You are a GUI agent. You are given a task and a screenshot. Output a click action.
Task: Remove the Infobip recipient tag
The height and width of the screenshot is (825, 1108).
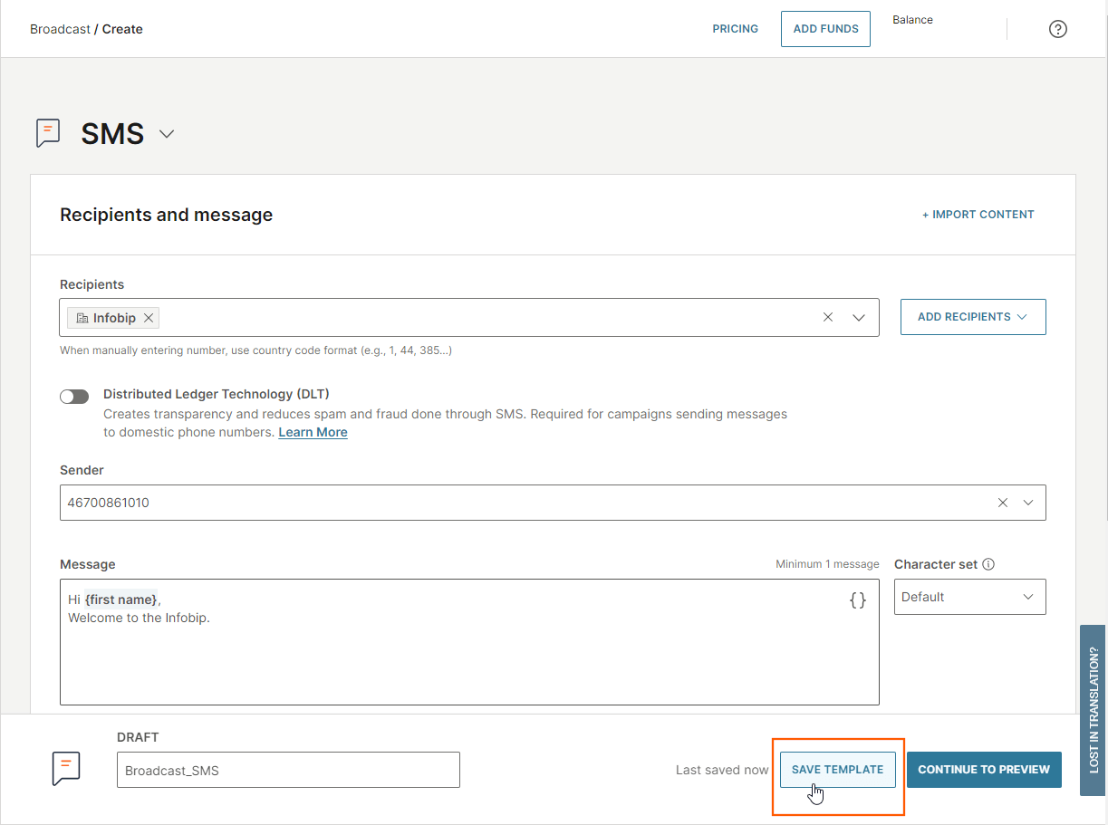pos(149,318)
